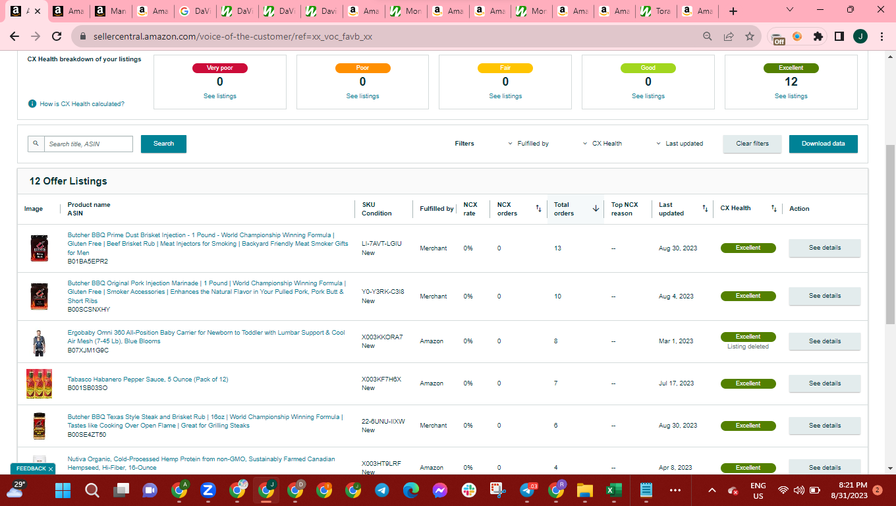Click the Search title, ASIN input field
This screenshot has width=896, height=506.
tap(88, 144)
